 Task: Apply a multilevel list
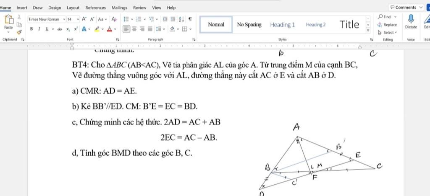coord(152,19)
